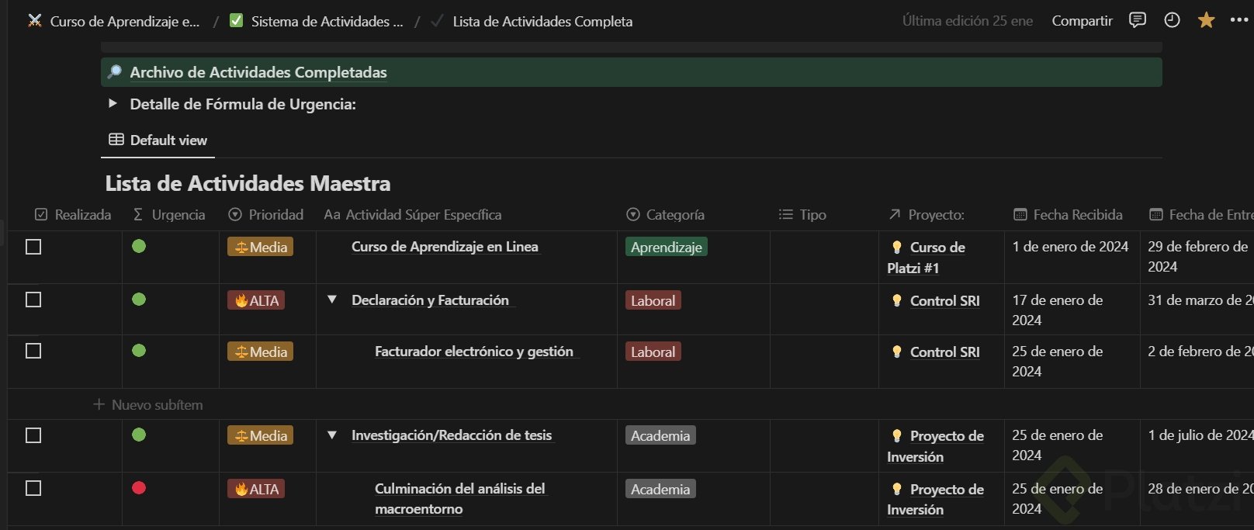Open the three-dots page menu

1239,20
